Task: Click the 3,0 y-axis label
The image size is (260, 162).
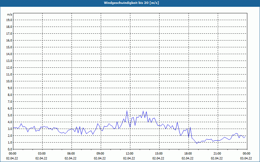Action: click(10, 129)
